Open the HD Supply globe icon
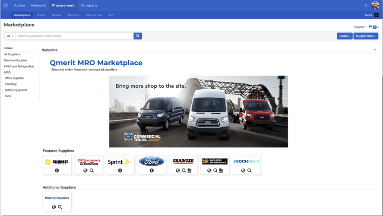Image resolution: width=383 pixels, height=216 pixels. click(x=209, y=171)
